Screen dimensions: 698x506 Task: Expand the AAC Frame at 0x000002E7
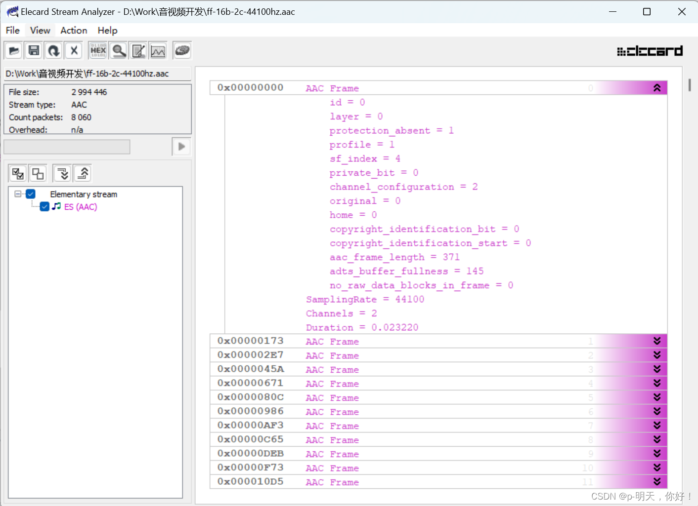(657, 355)
